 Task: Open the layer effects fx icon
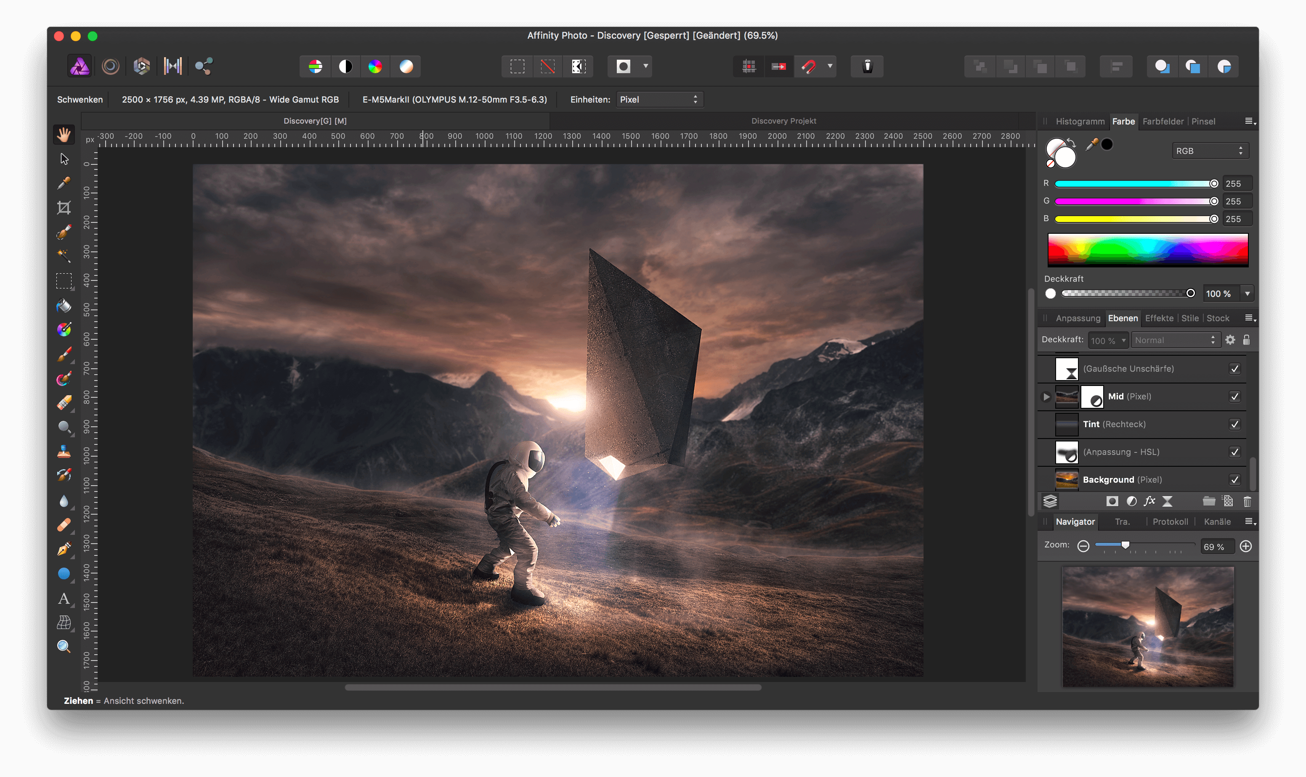point(1149,502)
